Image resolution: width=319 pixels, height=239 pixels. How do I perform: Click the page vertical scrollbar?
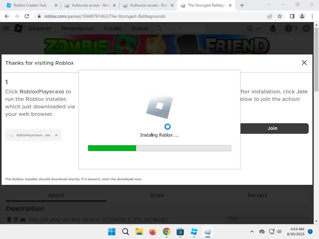tap(316, 59)
